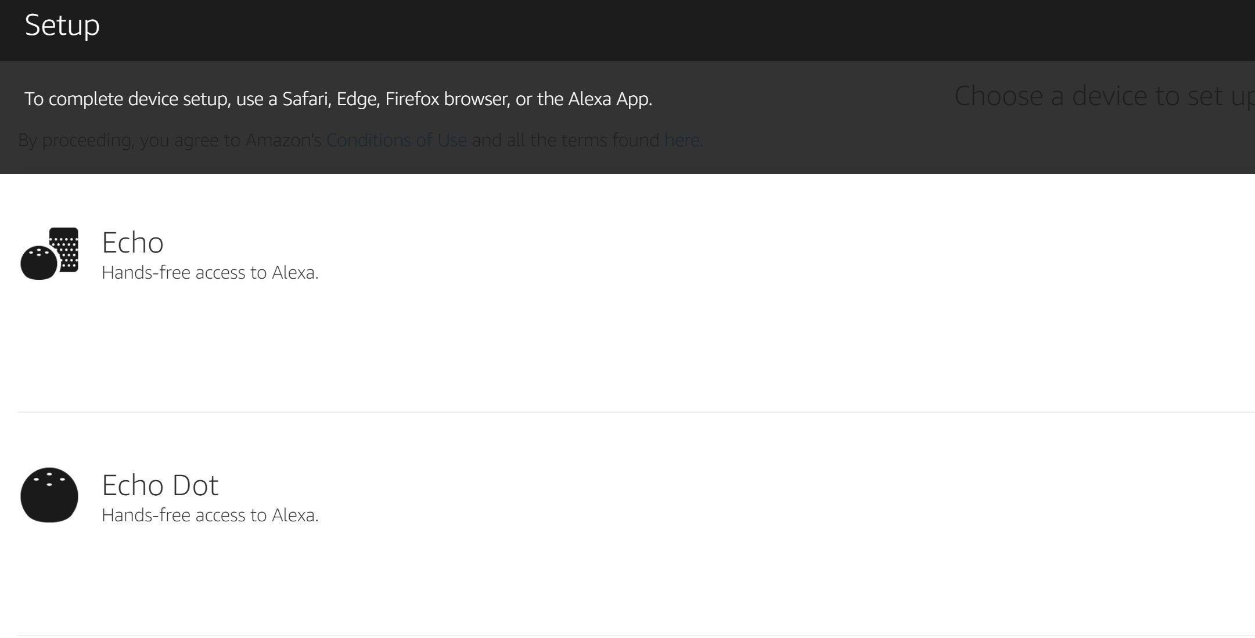Click the "Choose a device to set up" heading
Viewport: 1255px width, 638px height.
coord(1103,96)
